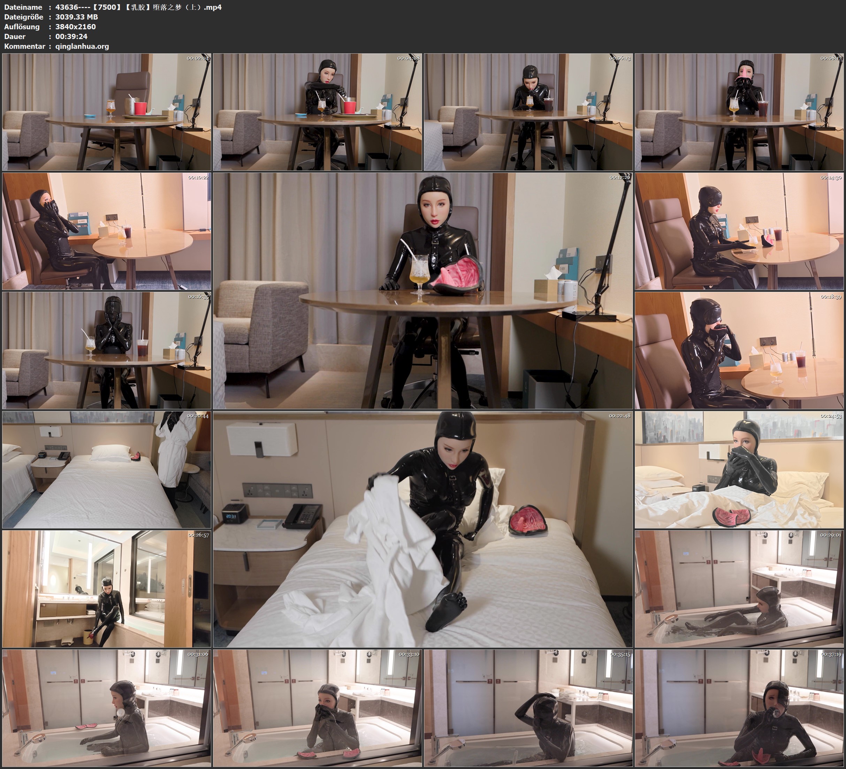Select the side-view frame at 00:10:22
846x769 pixels.
click(x=107, y=231)
